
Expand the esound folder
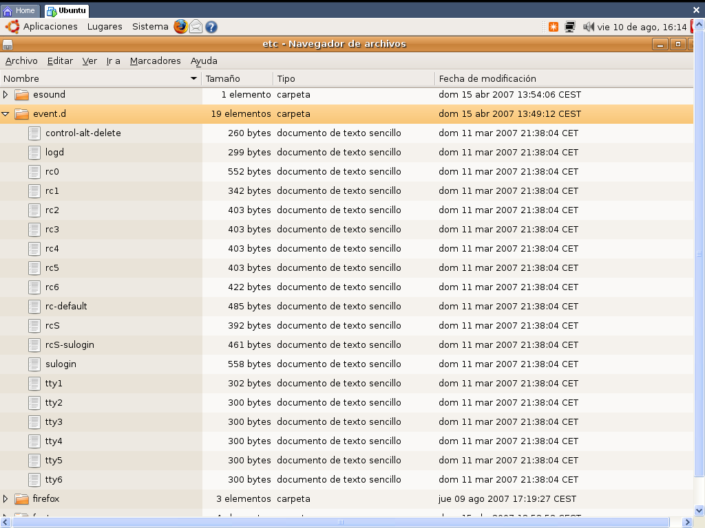6,95
